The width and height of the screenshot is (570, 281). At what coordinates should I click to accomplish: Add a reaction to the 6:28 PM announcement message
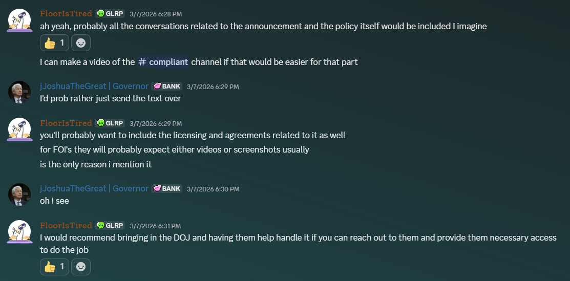(81, 43)
